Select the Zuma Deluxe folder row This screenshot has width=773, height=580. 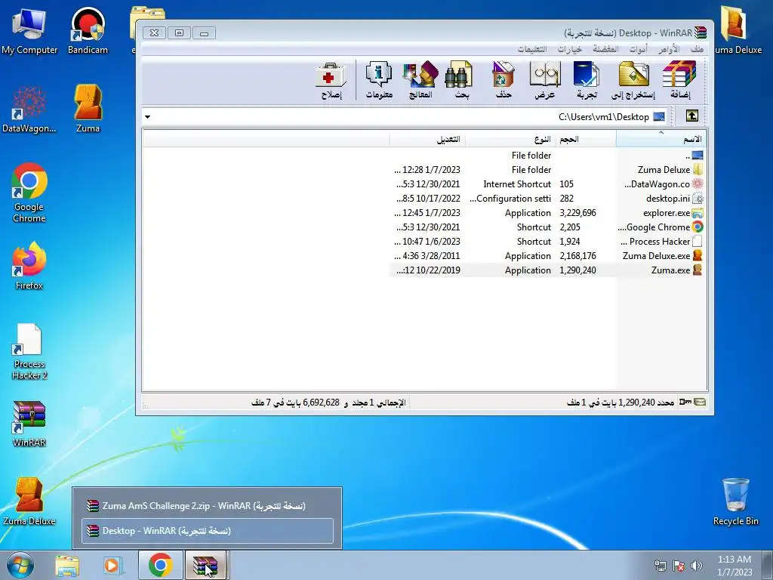coord(547,170)
